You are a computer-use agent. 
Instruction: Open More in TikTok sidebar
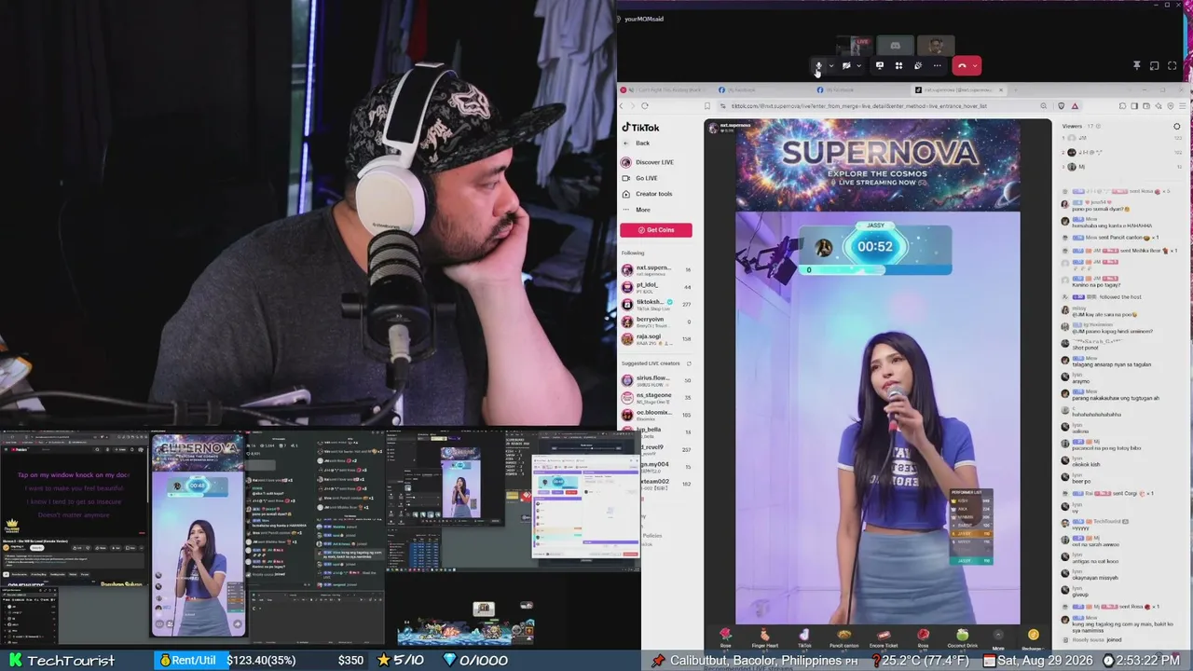[637, 210]
